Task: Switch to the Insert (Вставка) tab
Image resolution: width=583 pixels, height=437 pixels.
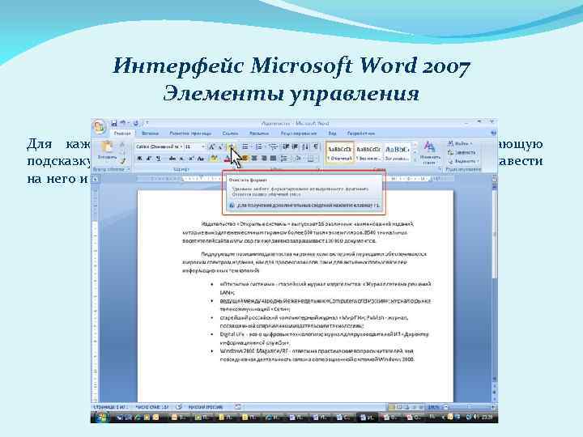Action: point(151,133)
